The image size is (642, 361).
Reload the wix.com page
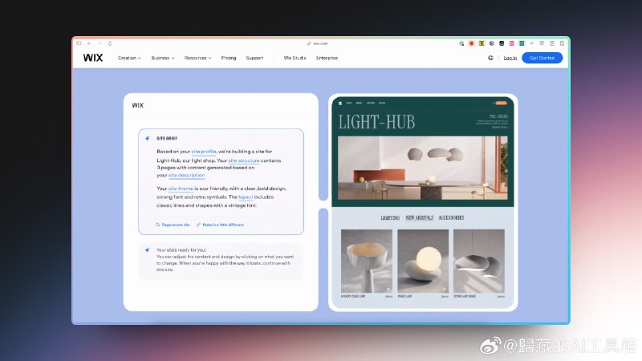[110, 43]
